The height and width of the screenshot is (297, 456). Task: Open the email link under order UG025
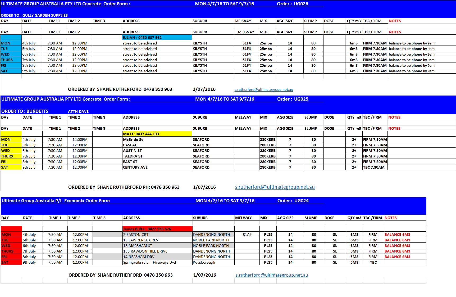(275, 187)
